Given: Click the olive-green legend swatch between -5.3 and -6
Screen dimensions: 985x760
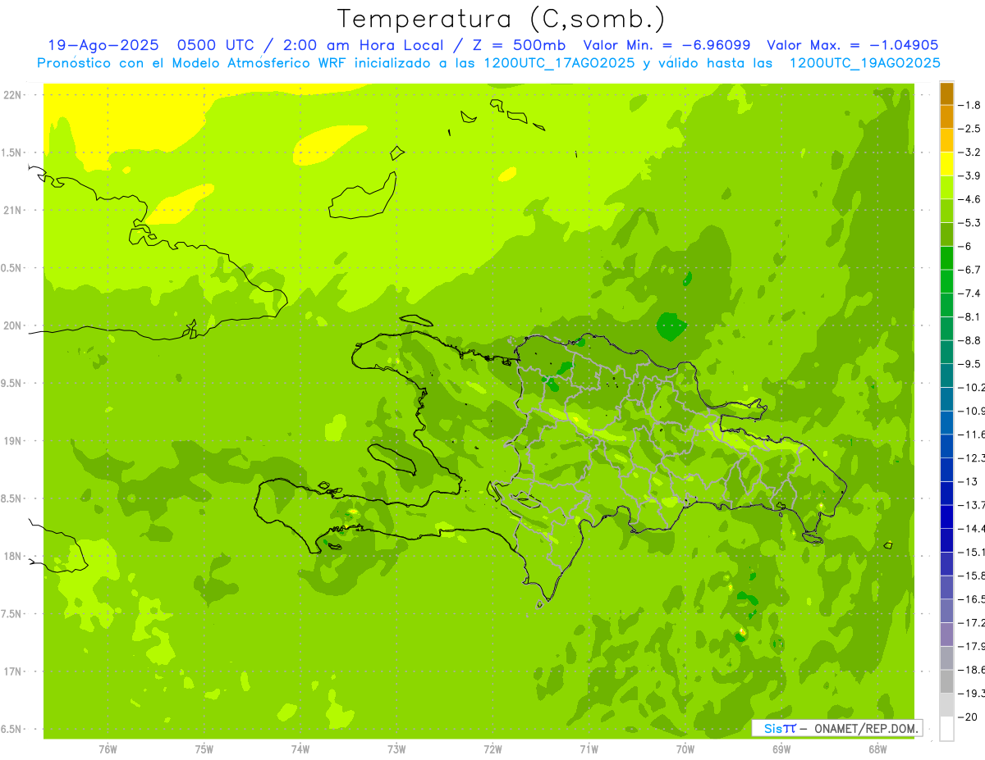Looking at the screenshot, I should [x=946, y=234].
